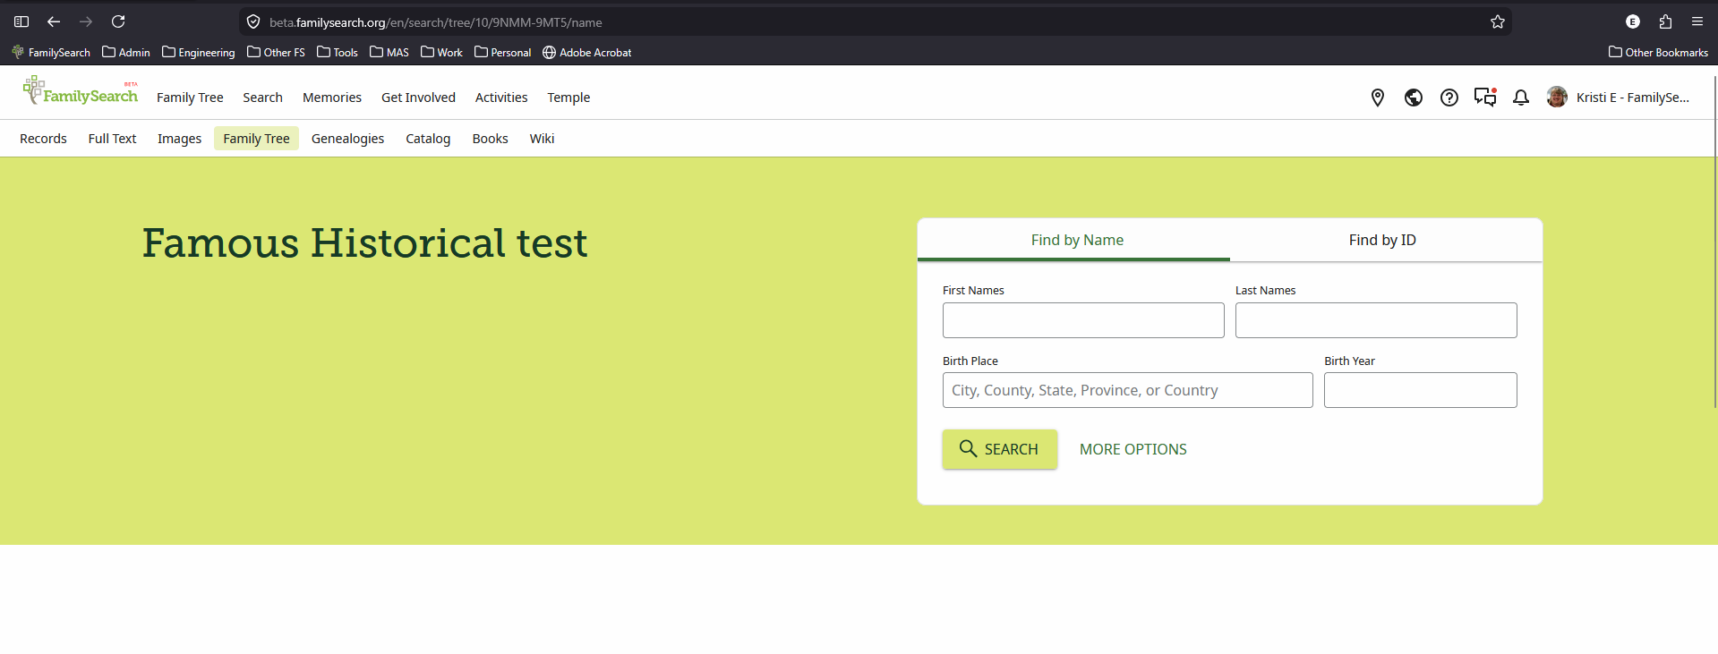The height and width of the screenshot is (654, 1718).
Task: Switch to the Books tab
Action: pos(490,139)
